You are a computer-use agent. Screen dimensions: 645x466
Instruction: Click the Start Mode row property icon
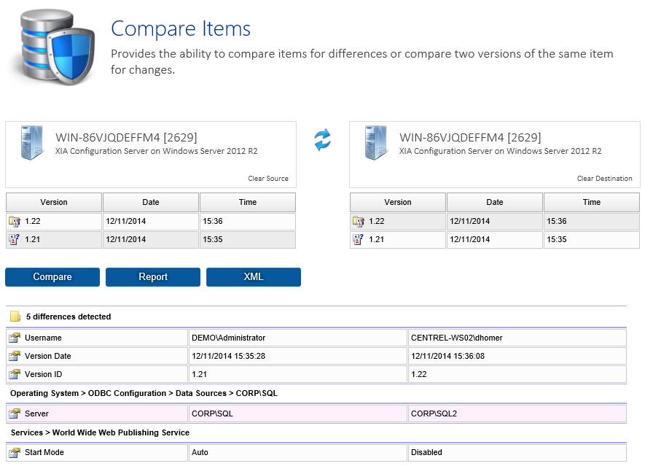click(15, 453)
